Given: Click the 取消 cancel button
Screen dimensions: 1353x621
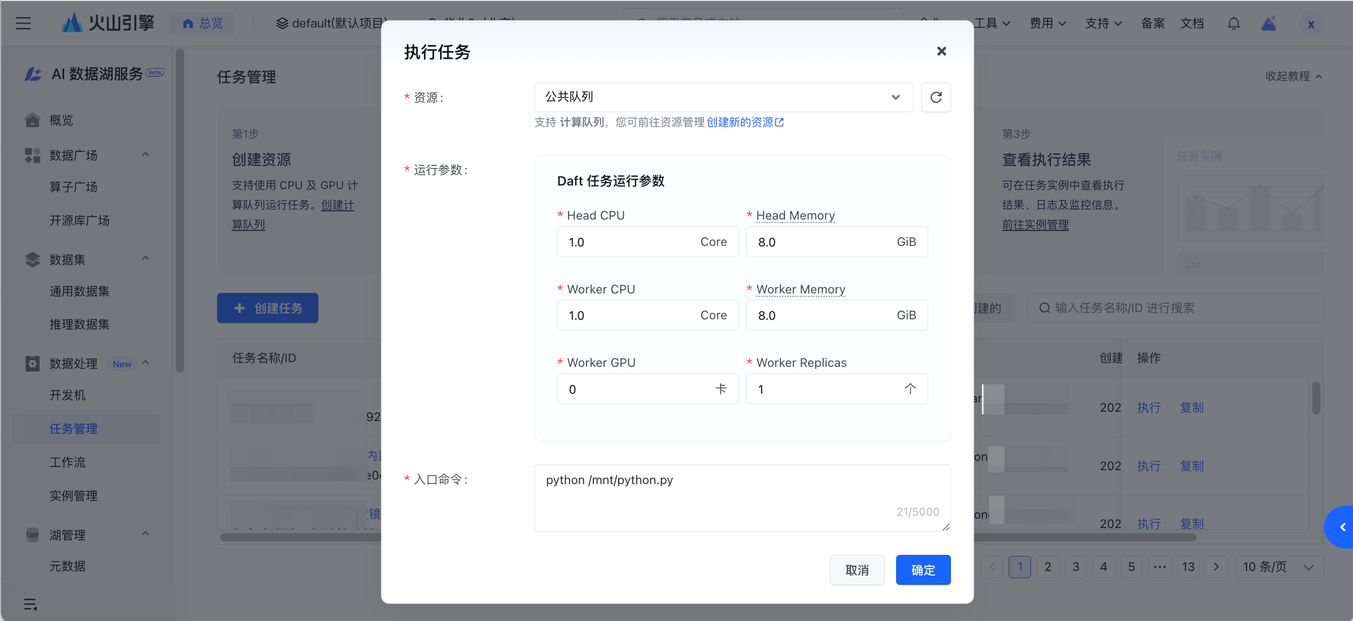Looking at the screenshot, I should [x=856, y=569].
